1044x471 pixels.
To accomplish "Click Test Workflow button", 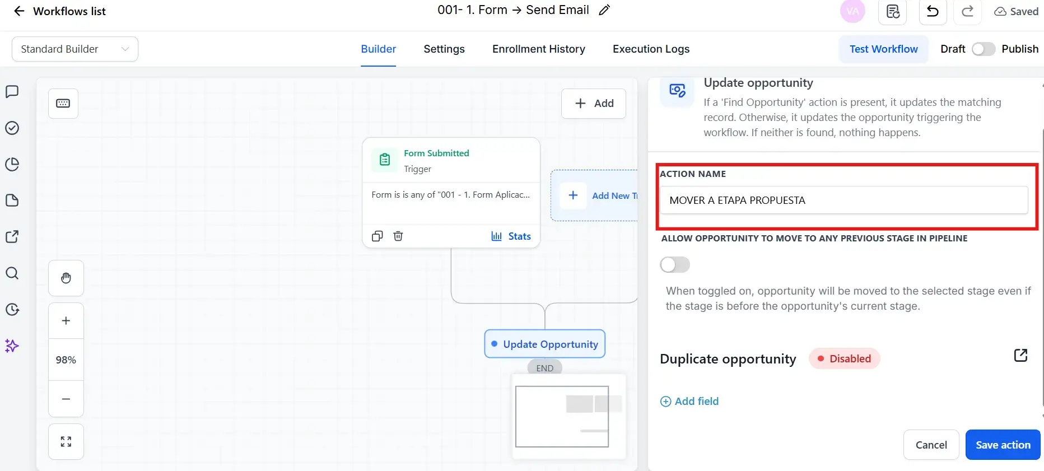I will point(884,49).
